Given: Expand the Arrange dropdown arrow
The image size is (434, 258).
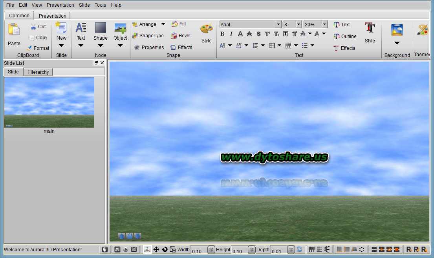Looking at the screenshot, I should pyautogui.click(x=163, y=24).
